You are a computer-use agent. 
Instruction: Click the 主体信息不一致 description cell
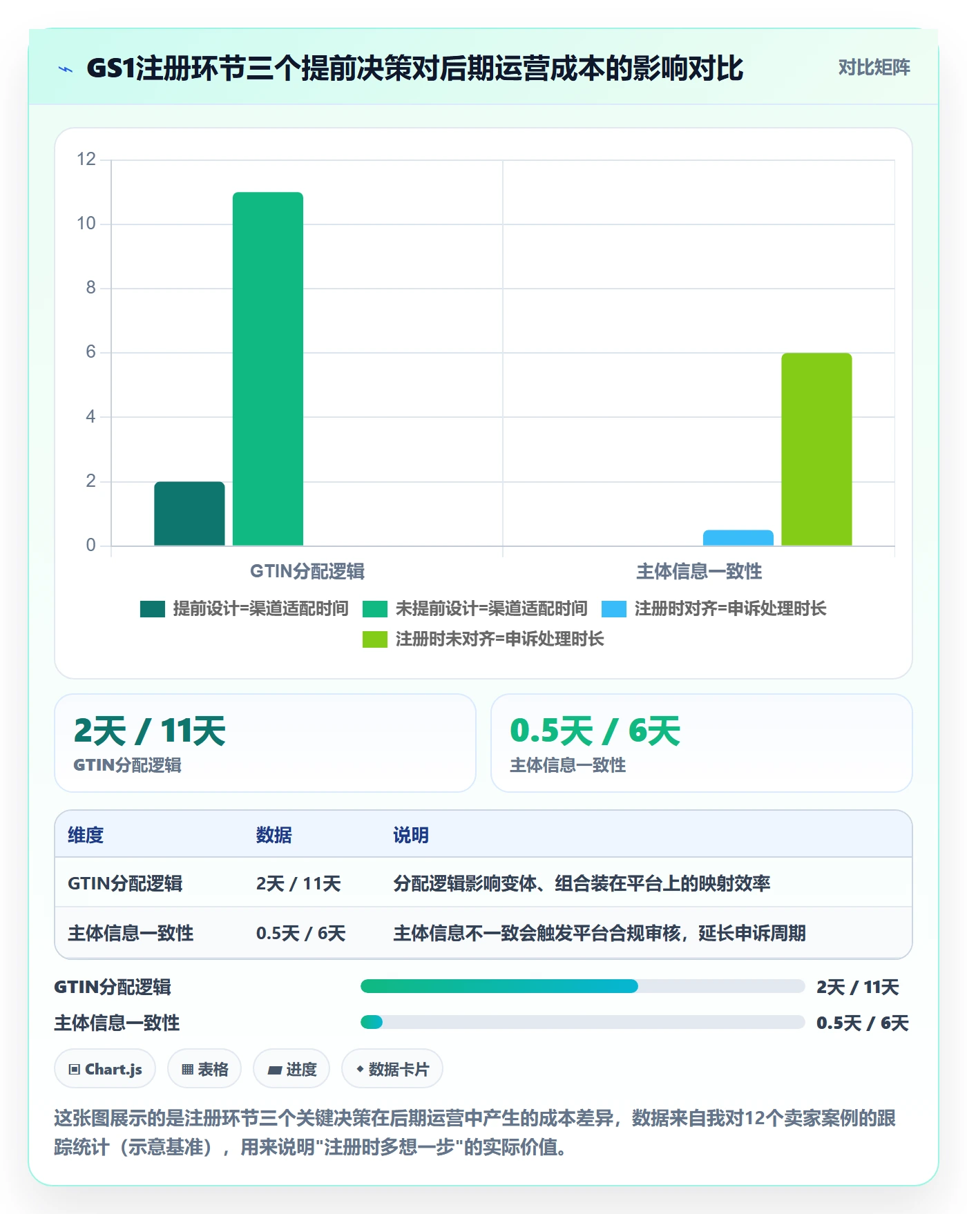pyautogui.click(x=600, y=933)
